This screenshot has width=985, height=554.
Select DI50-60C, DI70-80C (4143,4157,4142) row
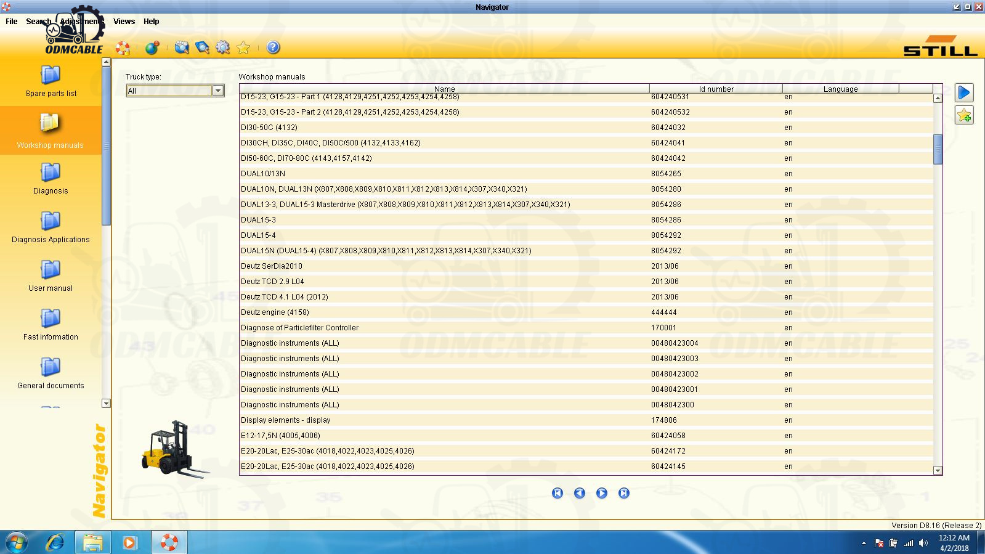pyautogui.click(x=586, y=158)
